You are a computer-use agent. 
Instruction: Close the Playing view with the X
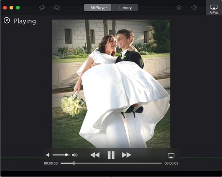click(x=7, y=20)
